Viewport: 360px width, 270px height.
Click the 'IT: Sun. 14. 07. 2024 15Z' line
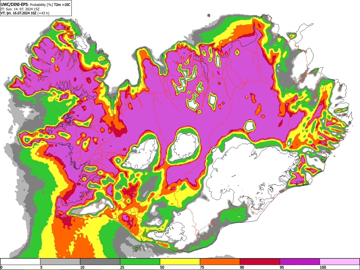tap(20, 9)
